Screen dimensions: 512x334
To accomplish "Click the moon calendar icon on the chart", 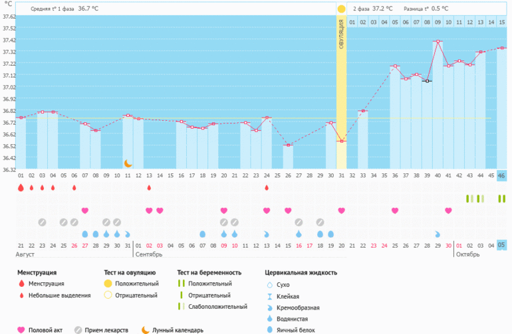I will 128,163.
